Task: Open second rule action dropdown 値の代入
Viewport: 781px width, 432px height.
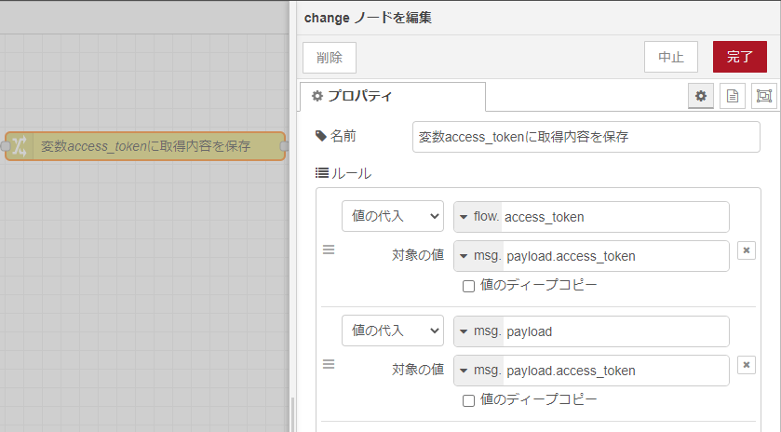Action: (x=393, y=331)
